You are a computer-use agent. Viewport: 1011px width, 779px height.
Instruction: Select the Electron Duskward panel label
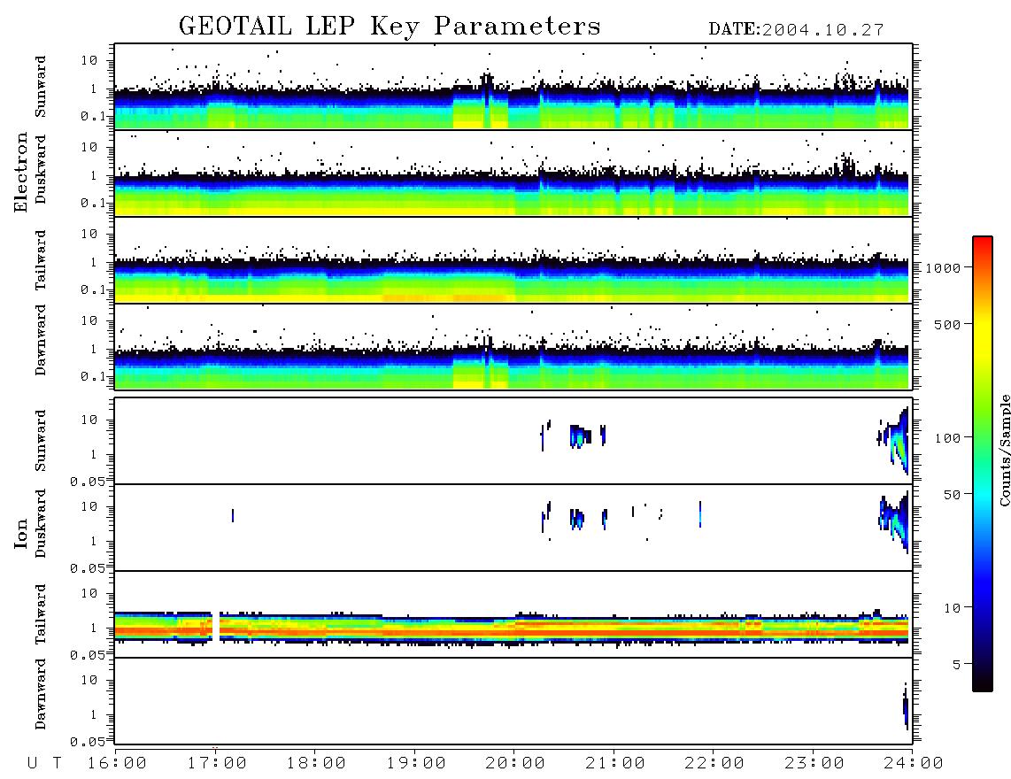41,170
